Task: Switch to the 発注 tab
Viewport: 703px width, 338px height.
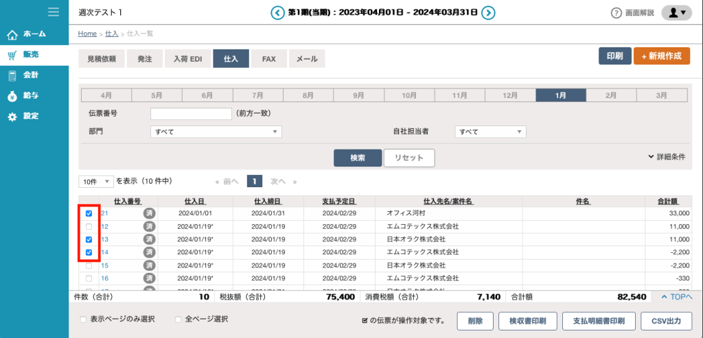Action: pos(145,59)
